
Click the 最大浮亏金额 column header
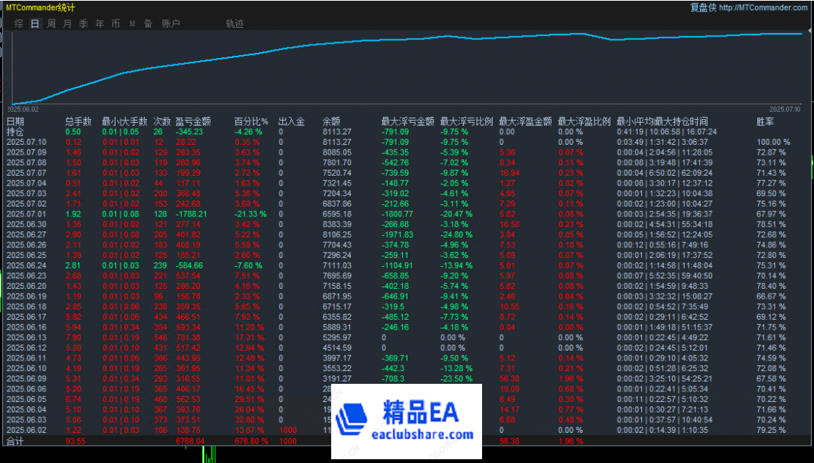pos(407,121)
